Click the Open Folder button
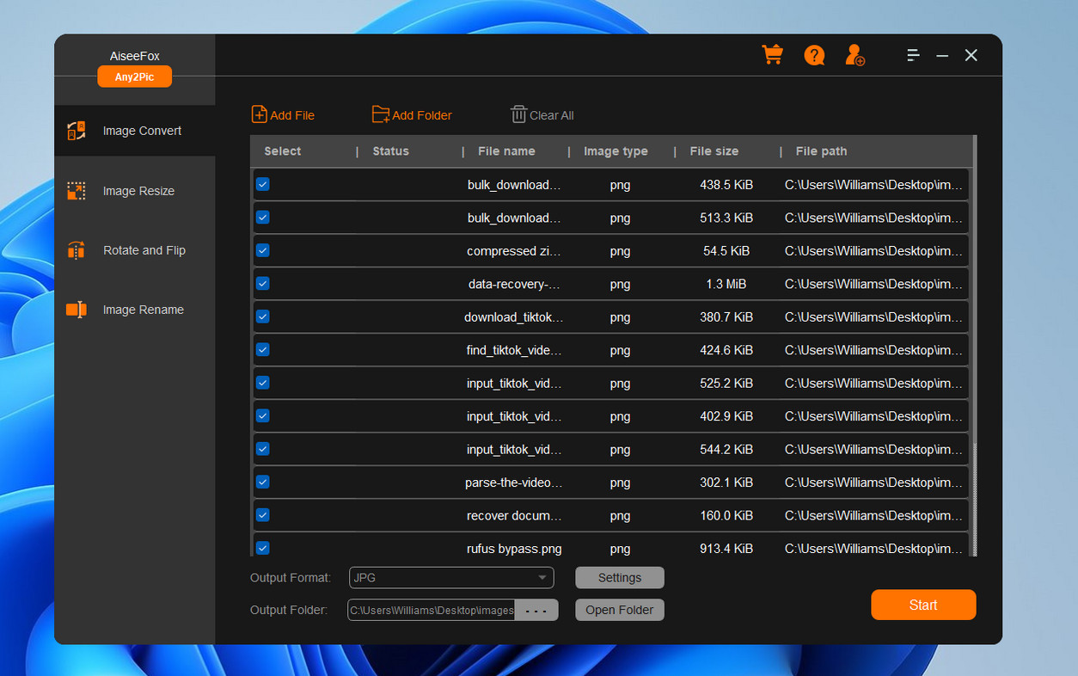This screenshot has height=676, width=1078. tap(620, 610)
